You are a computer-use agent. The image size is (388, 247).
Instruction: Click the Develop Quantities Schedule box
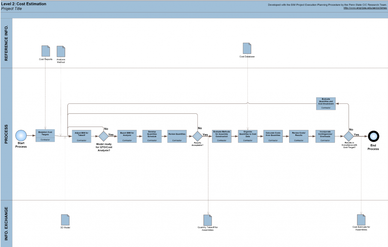click(x=152, y=136)
